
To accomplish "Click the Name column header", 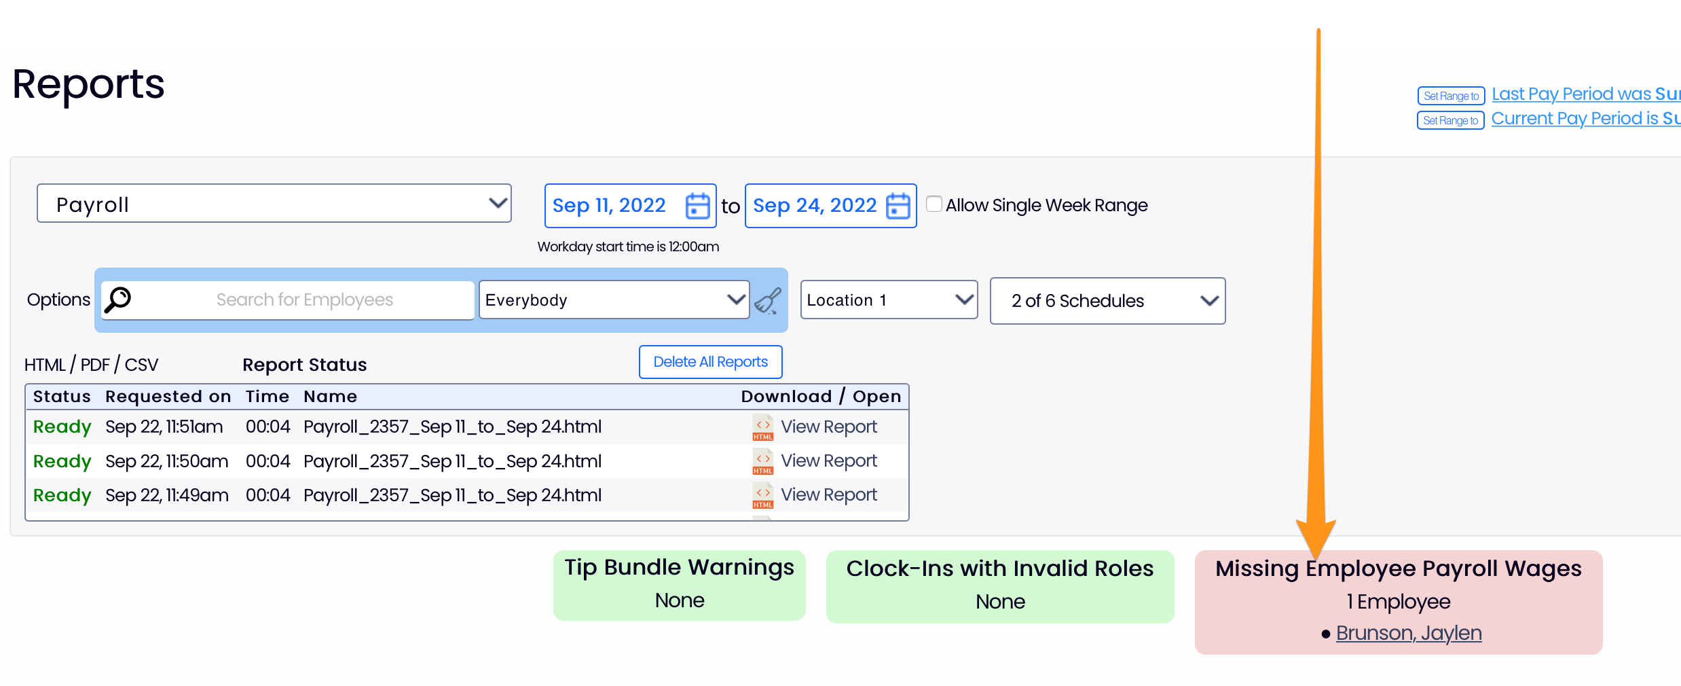I will 330,397.
